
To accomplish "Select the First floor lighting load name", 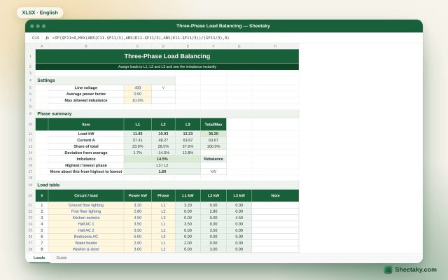I will (x=86, y=211).
